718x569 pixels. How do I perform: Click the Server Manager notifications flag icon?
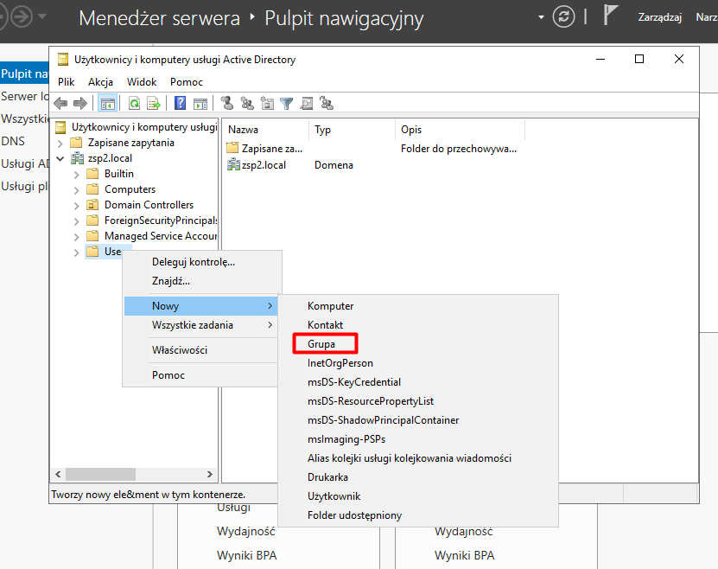click(611, 16)
